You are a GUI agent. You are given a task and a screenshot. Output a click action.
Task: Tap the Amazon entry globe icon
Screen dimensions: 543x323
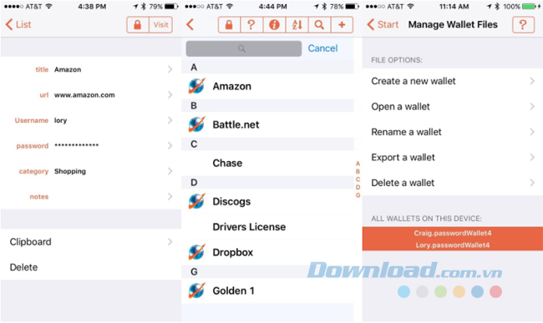[196, 86]
